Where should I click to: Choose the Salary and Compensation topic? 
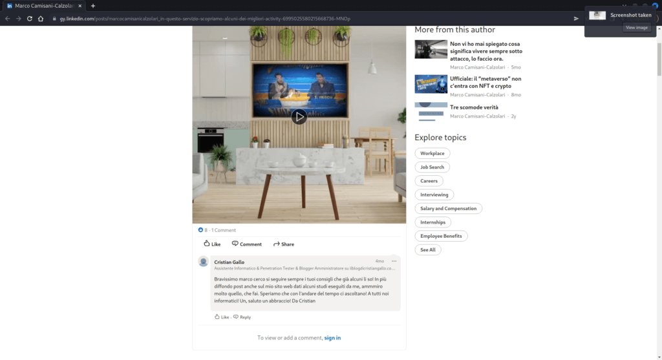448,208
